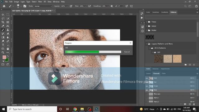
Task: Click the foreground color swatch
Action: (x=4, y=57)
